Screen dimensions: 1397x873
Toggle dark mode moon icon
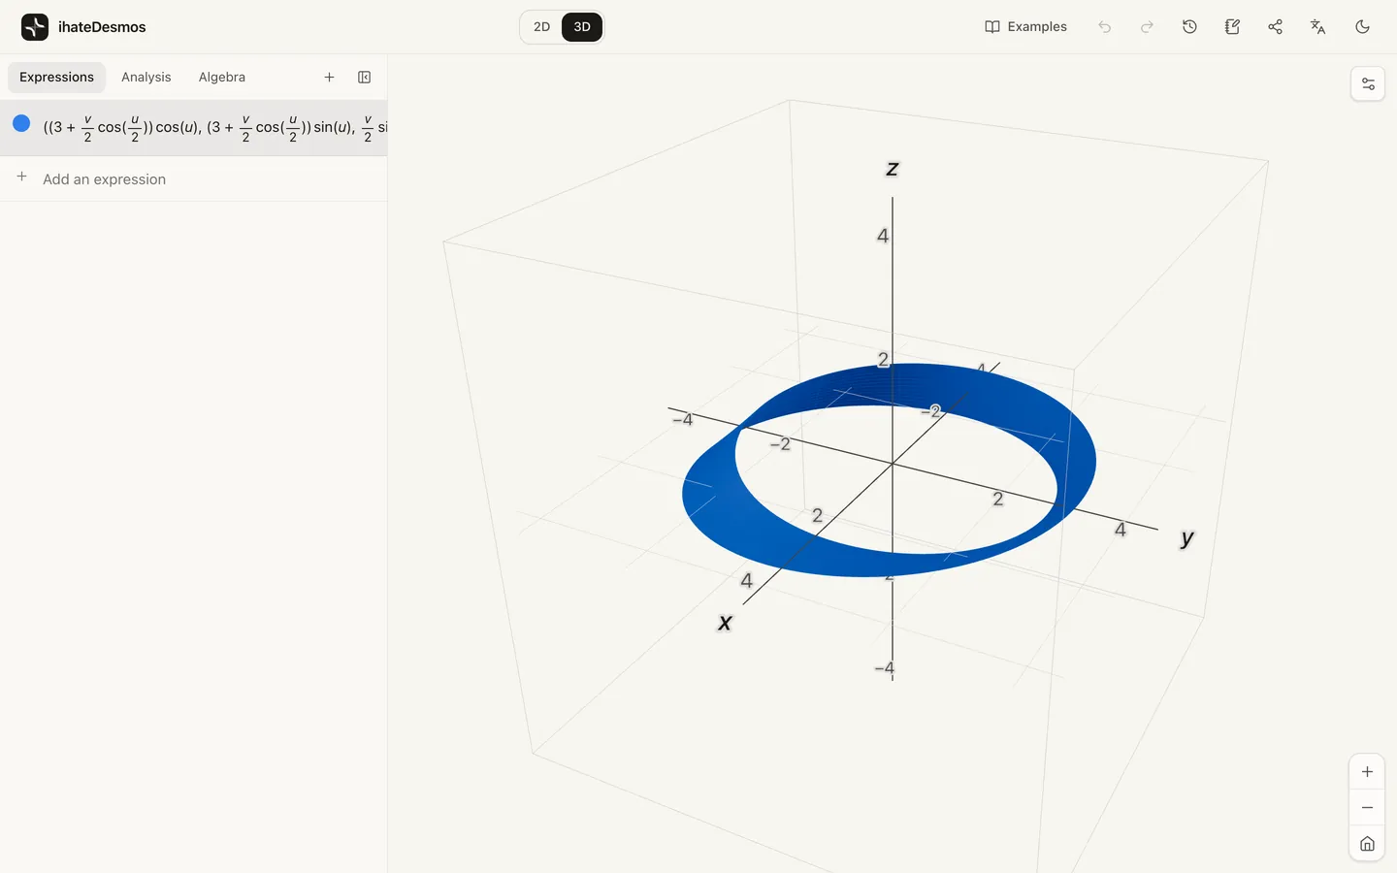pos(1362,27)
